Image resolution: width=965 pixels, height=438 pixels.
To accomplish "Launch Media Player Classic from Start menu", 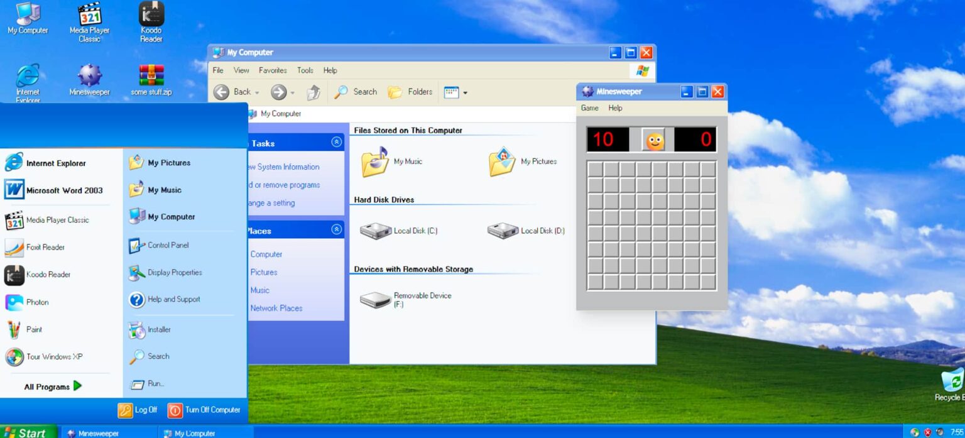I will [x=62, y=220].
